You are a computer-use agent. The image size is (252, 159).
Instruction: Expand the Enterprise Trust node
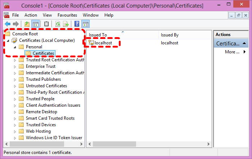[15, 67]
